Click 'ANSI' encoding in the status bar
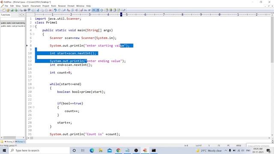The height and width of the screenshot is (154, 274). pos(239,145)
